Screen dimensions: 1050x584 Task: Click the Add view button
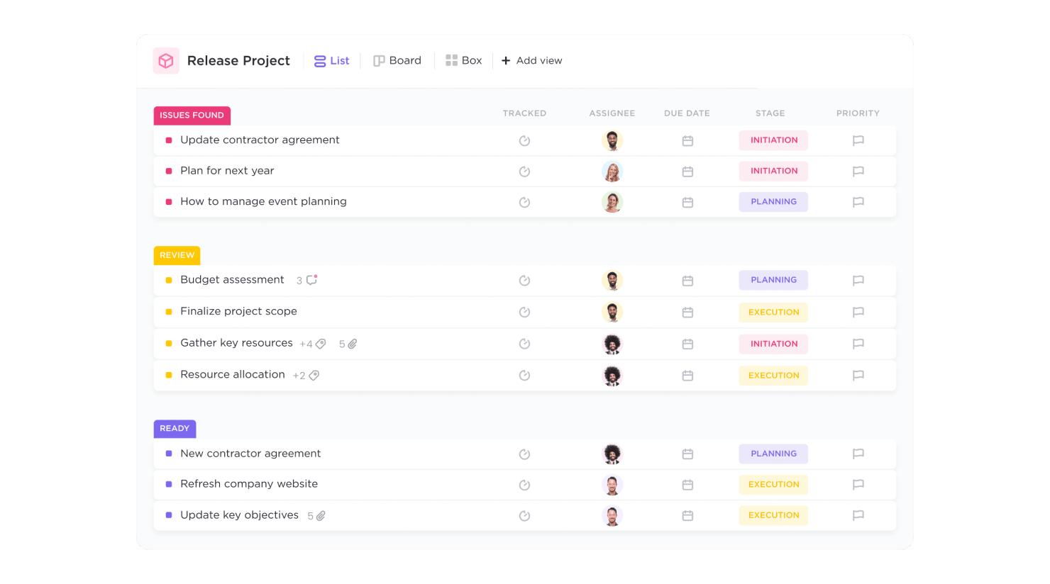[x=532, y=61]
